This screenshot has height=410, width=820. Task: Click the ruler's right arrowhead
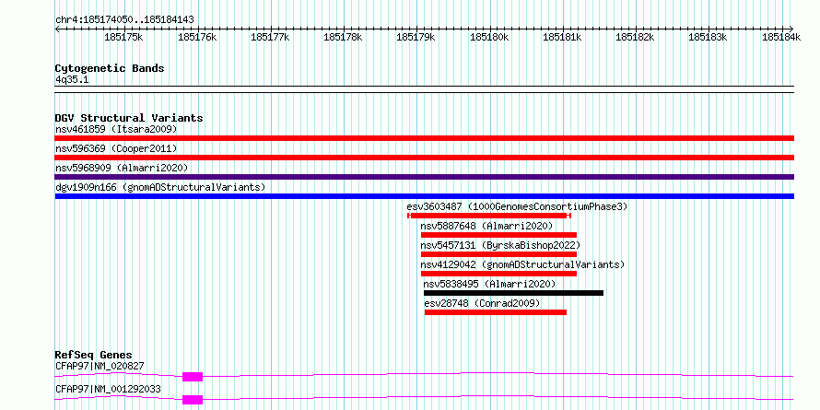pos(791,29)
